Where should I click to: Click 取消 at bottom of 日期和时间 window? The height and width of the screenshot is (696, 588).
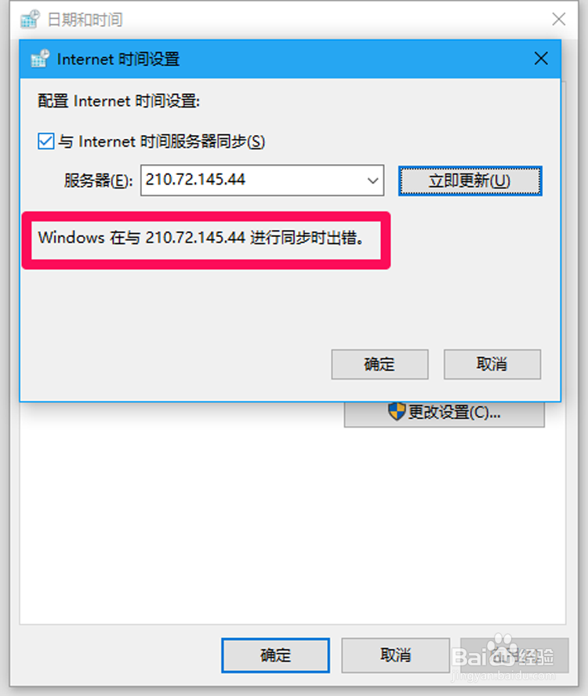[x=396, y=655]
